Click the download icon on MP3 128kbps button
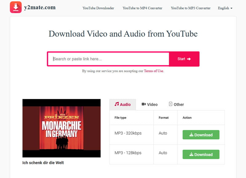The width and height of the screenshot is (246, 178). (x=191, y=154)
